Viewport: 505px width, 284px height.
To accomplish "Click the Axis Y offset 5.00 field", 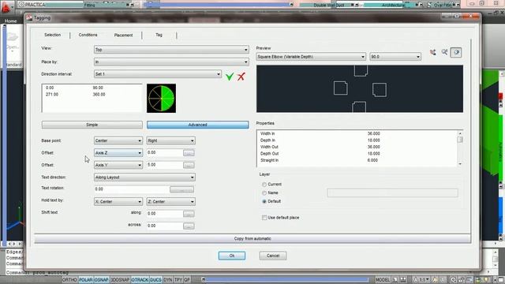I will (x=165, y=165).
